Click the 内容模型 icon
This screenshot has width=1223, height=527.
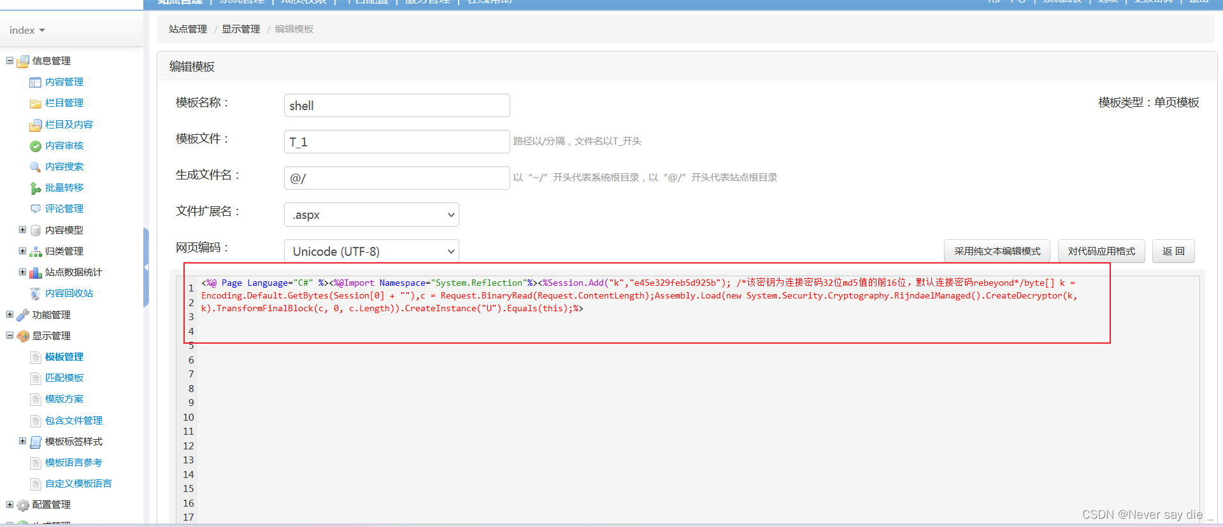[x=36, y=230]
